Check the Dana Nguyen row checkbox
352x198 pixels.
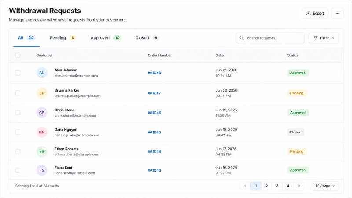(x=18, y=132)
